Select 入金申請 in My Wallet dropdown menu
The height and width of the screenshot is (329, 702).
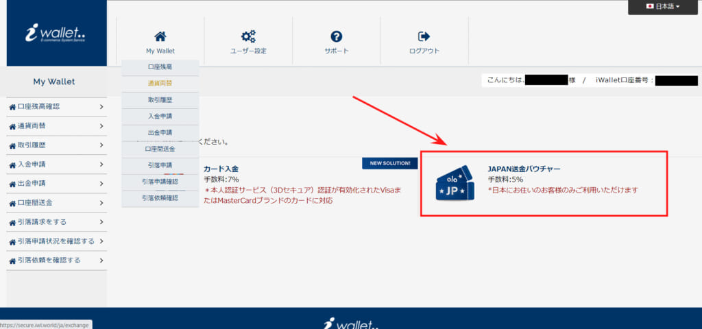160,117
